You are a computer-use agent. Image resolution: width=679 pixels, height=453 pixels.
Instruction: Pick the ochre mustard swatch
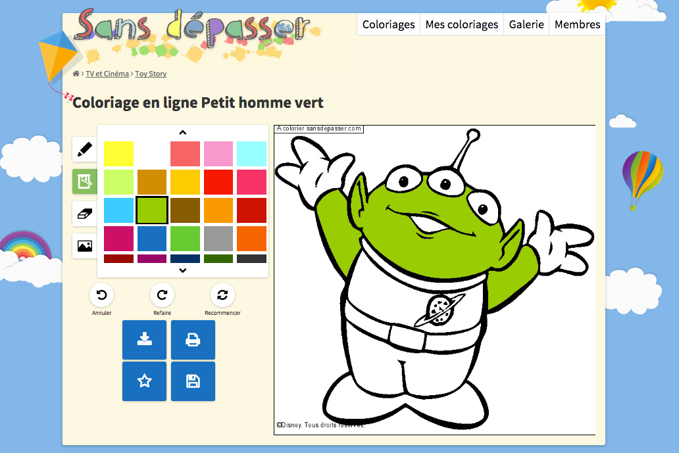152,181
